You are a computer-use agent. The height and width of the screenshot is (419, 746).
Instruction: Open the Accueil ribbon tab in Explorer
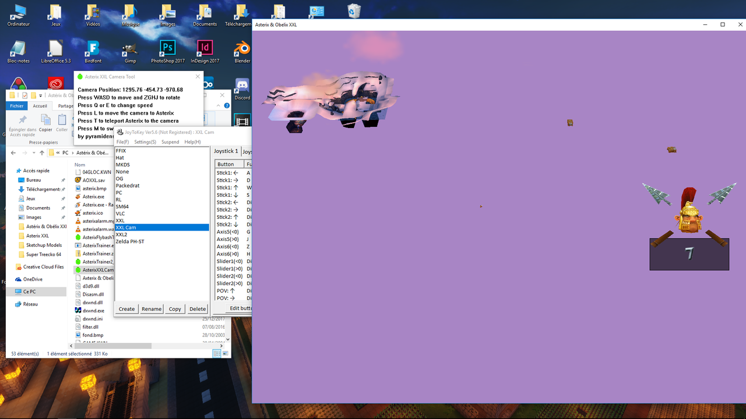click(40, 106)
